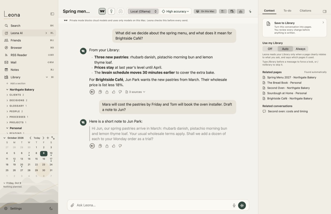The width and height of the screenshot is (331, 214).
Task: Switch to the Context tab
Action: pyautogui.click(x=269, y=11)
